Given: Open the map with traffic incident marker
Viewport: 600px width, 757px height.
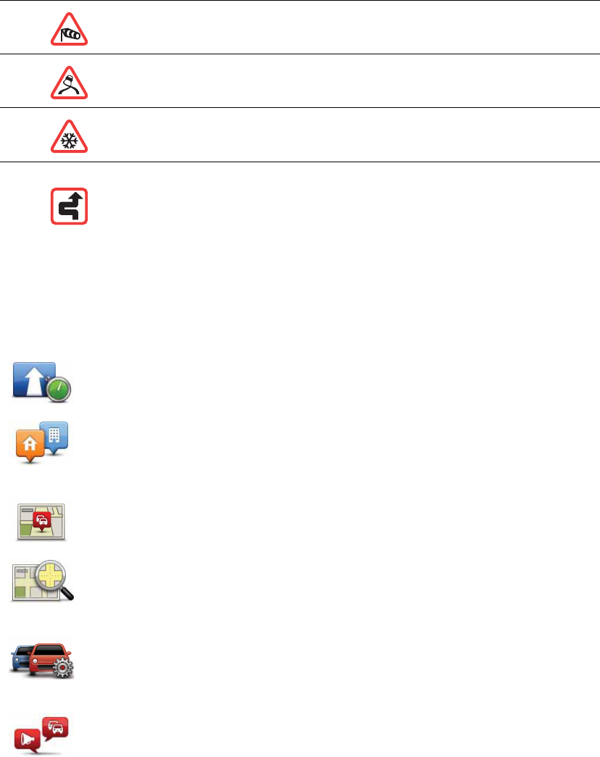Looking at the screenshot, I should pos(41,522).
